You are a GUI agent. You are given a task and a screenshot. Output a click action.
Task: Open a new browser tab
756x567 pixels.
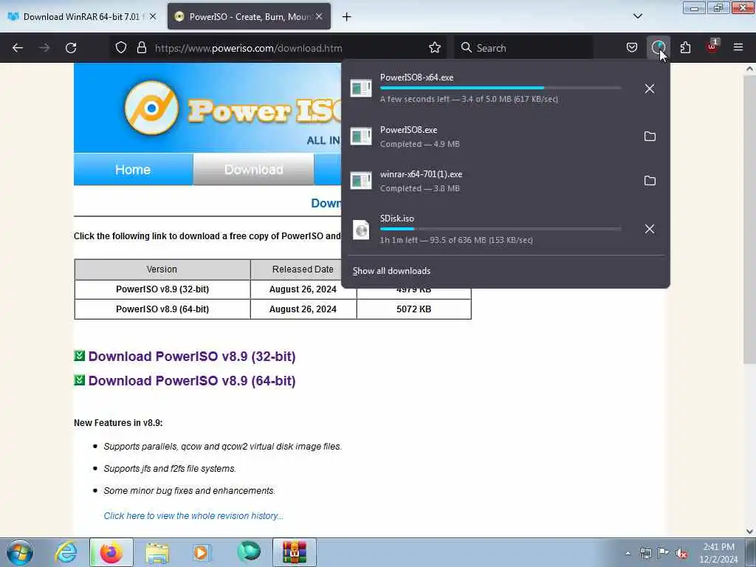pyautogui.click(x=346, y=17)
